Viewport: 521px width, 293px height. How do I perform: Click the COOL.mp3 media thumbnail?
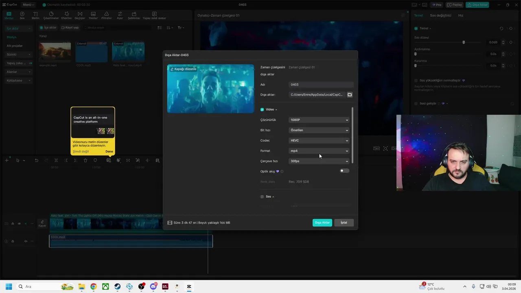(x=92, y=52)
